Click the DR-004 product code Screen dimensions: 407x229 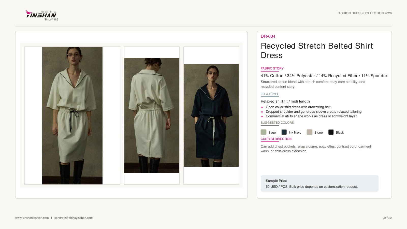(x=268, y=36)
